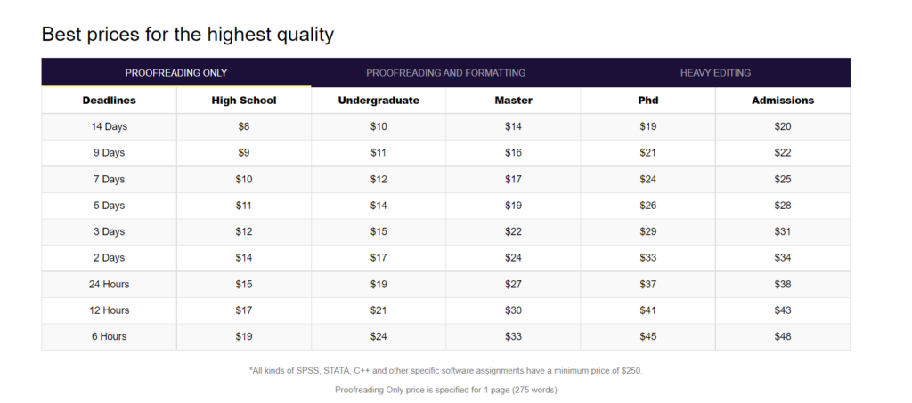This screenshot has height=403, width=912.
Task: Select the 24 Hours deadline label
Action: pyautogui.click(x=110, y=285)
